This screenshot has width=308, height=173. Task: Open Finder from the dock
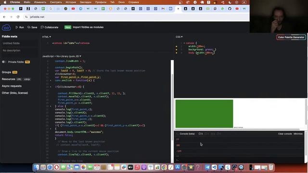(36, 167)
